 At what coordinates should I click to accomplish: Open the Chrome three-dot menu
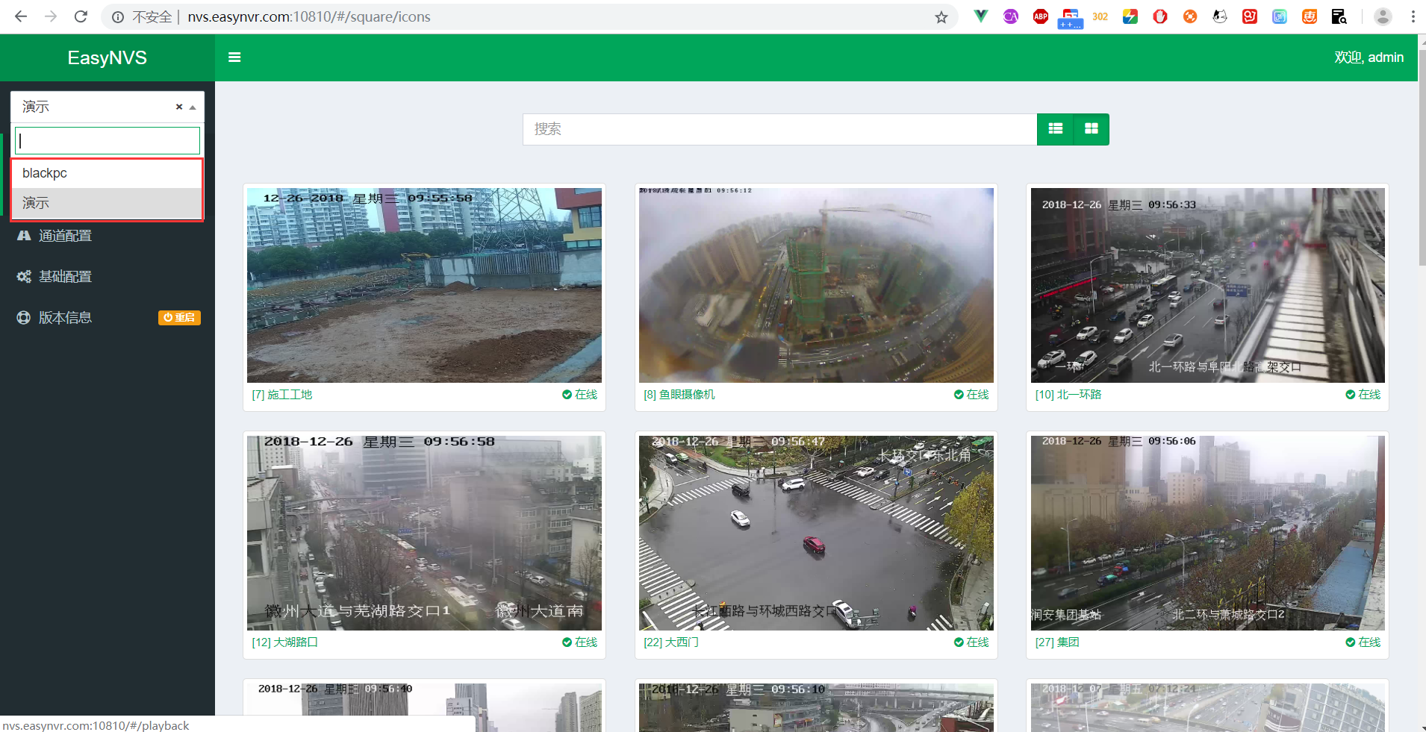tap(1413, 16)
